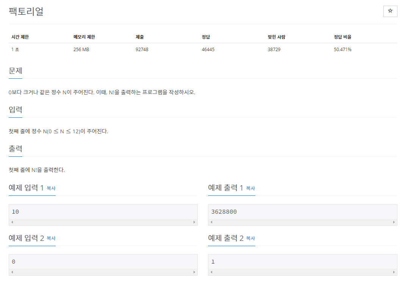Viewport: 405px width, 281px height.
Task: Click the output description 첫째 줄에 N!을 출력한다
Action: click(x=37, y=170)
